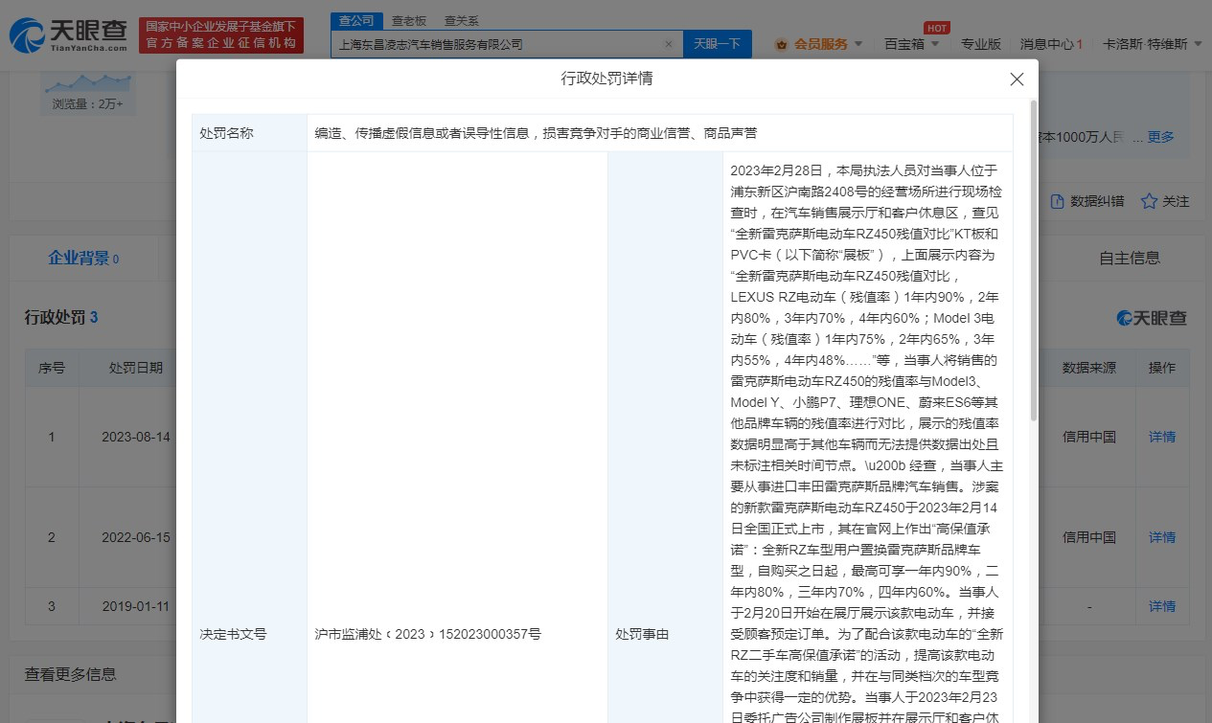Open 消息中心 notifications
This screenshot has width=1212, height=723.
[1051, 44]
